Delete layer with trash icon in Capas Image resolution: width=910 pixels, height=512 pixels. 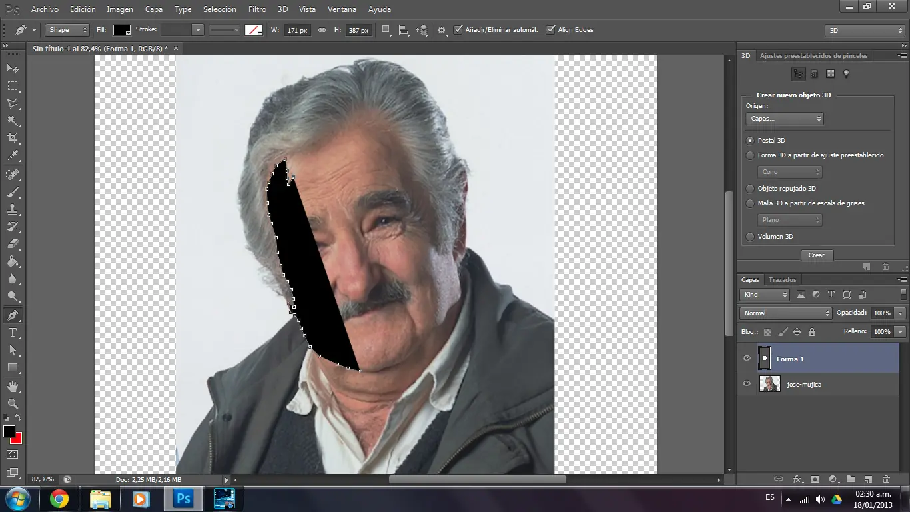click(886, 479)
